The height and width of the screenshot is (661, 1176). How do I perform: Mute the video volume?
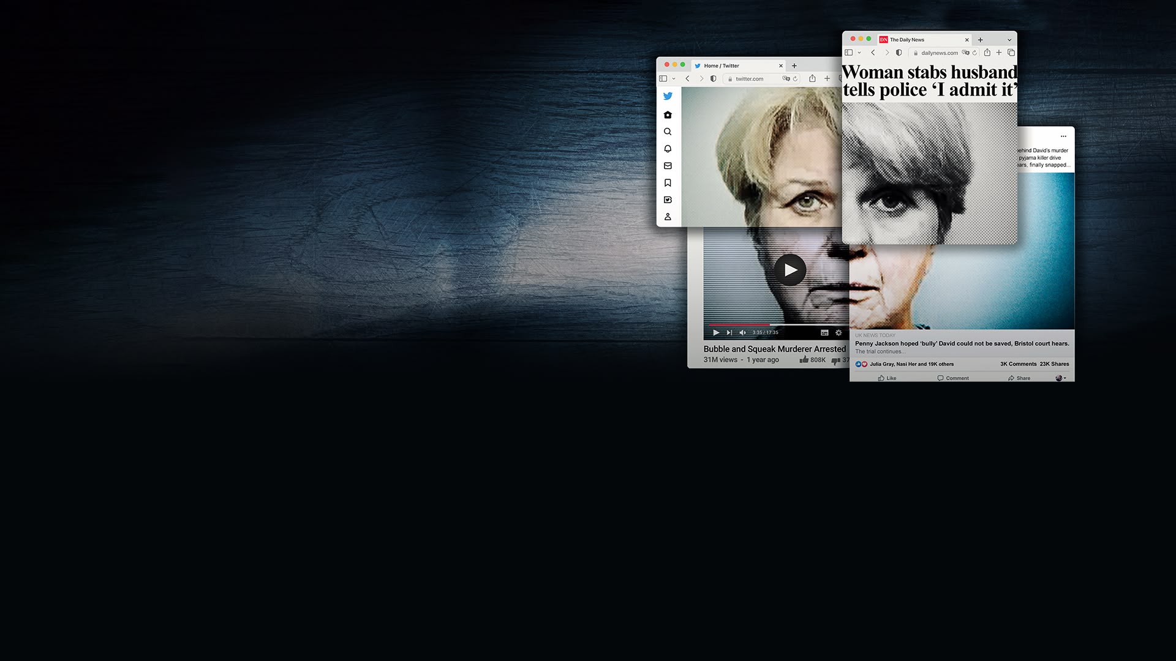tap(742, 332)
